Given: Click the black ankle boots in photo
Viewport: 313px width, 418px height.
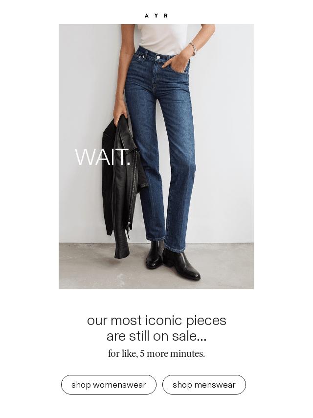Looking at the screenshot, I should [172, 260].
